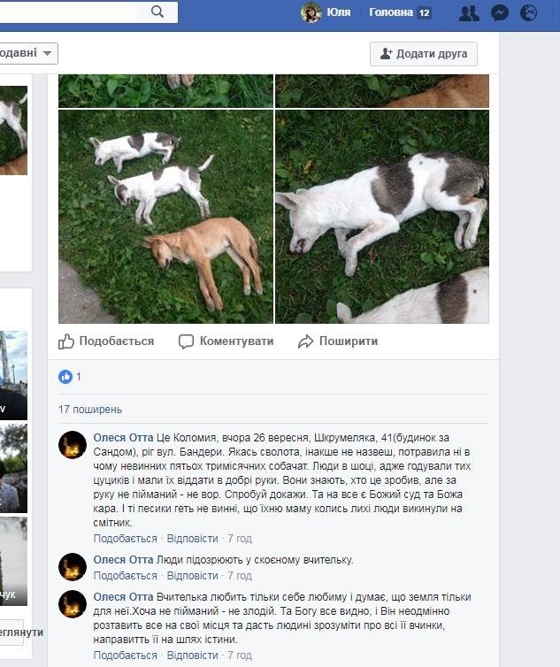Open the close-up photo of the white-grey puppy

(x=382, y=217)
